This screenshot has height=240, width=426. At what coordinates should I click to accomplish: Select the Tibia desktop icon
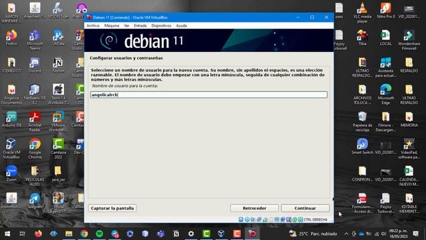(x=362, y=38)
